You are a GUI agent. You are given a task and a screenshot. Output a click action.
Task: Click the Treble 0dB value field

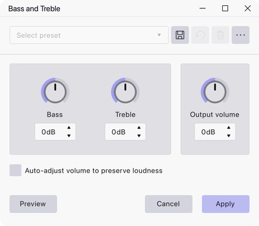(x=125, y=132)
